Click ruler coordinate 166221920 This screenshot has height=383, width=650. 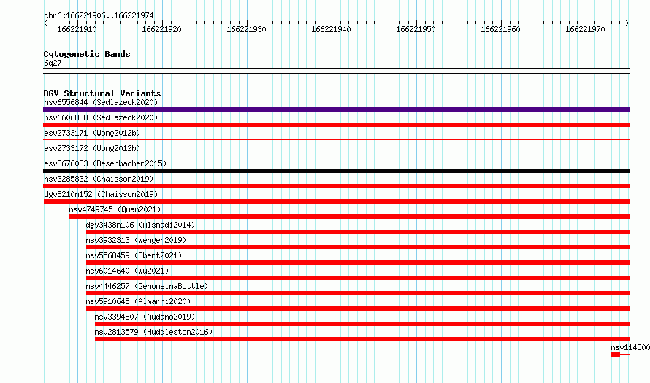161,29
